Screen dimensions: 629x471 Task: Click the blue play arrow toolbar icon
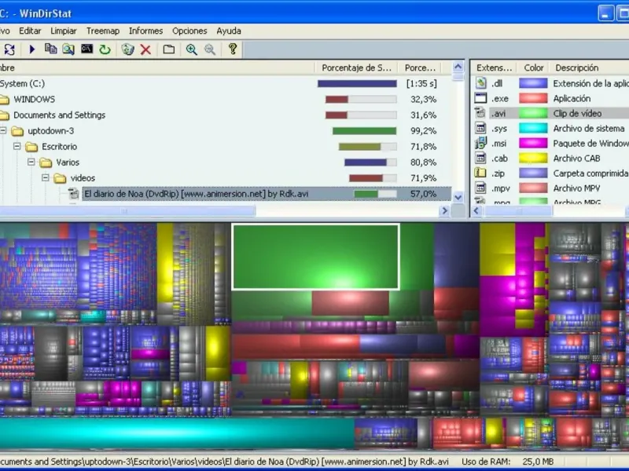(32, 49)
